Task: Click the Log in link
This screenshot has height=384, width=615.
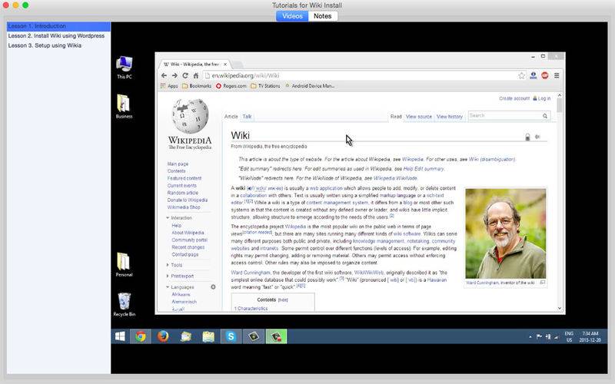Action: pos(544,99)
